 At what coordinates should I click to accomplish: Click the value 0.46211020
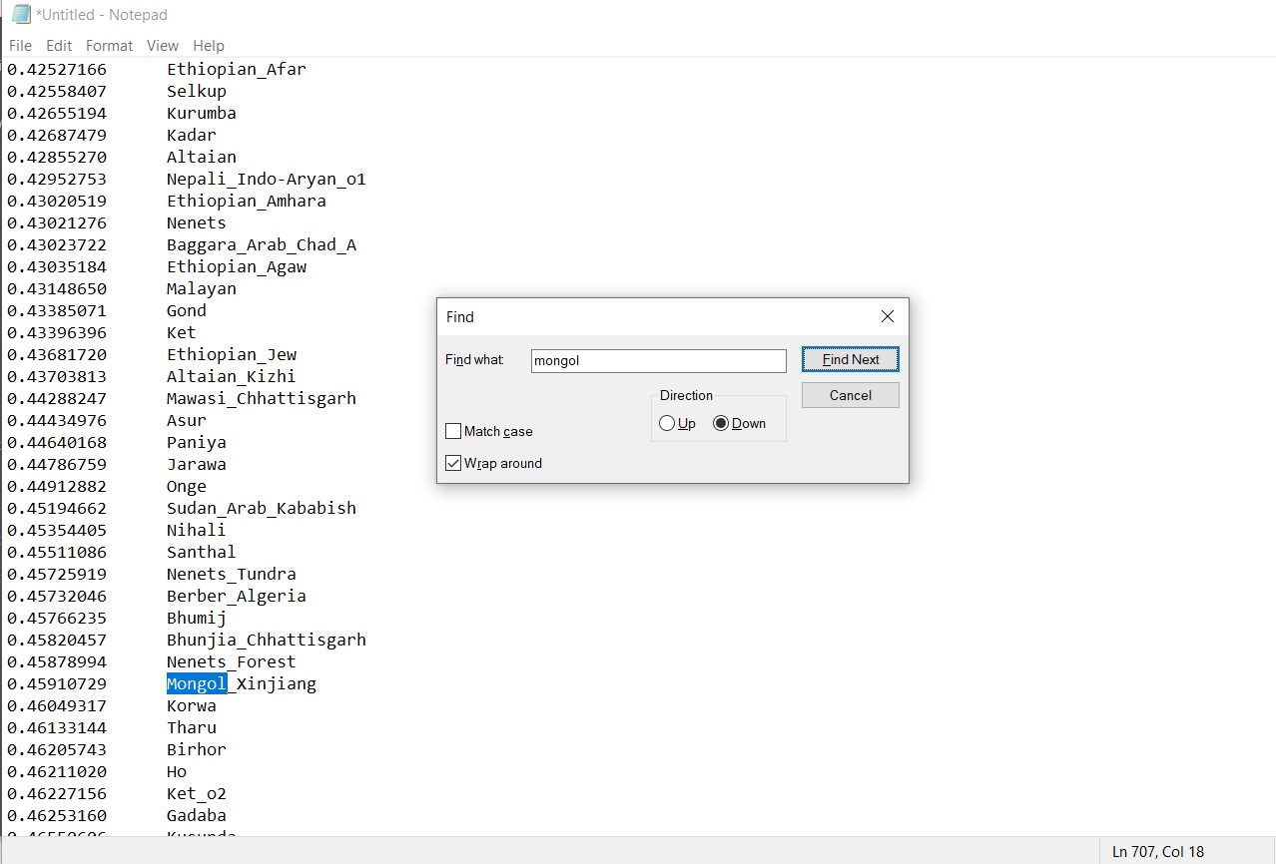[57, 772]
